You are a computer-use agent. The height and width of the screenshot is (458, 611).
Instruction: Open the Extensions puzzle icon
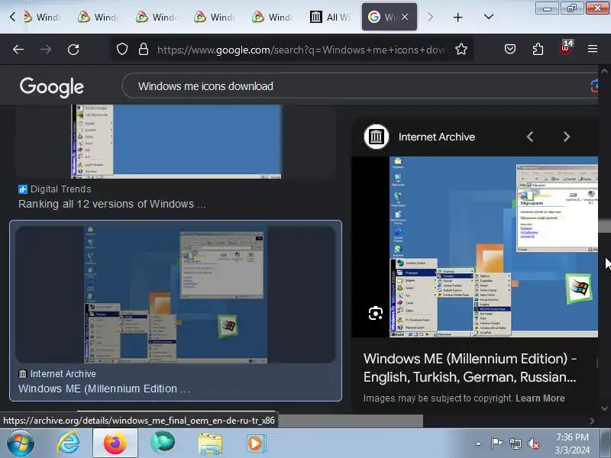click(x=538, y=50)
